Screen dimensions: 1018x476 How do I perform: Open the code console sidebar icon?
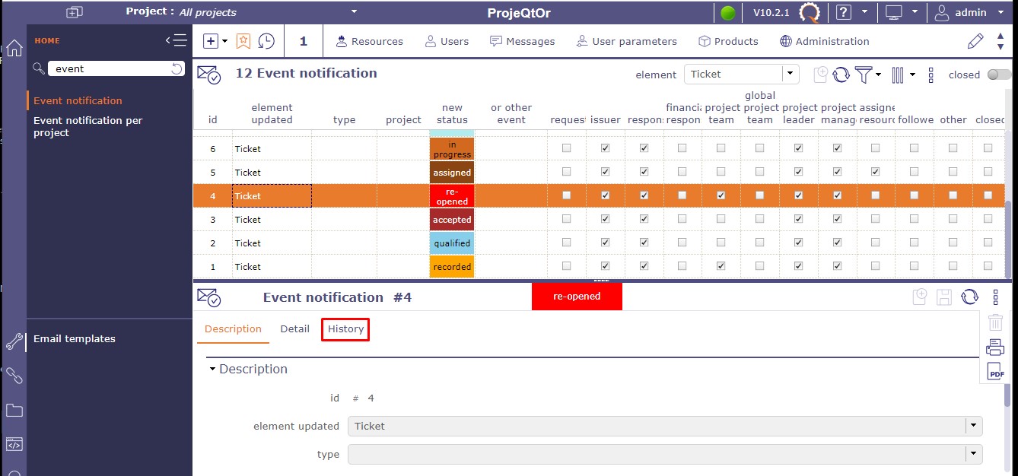click(x=14, y=445)
